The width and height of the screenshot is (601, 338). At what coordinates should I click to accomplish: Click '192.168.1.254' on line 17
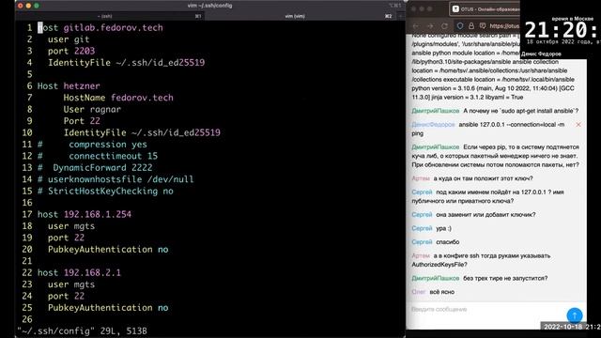coord(98,214)
